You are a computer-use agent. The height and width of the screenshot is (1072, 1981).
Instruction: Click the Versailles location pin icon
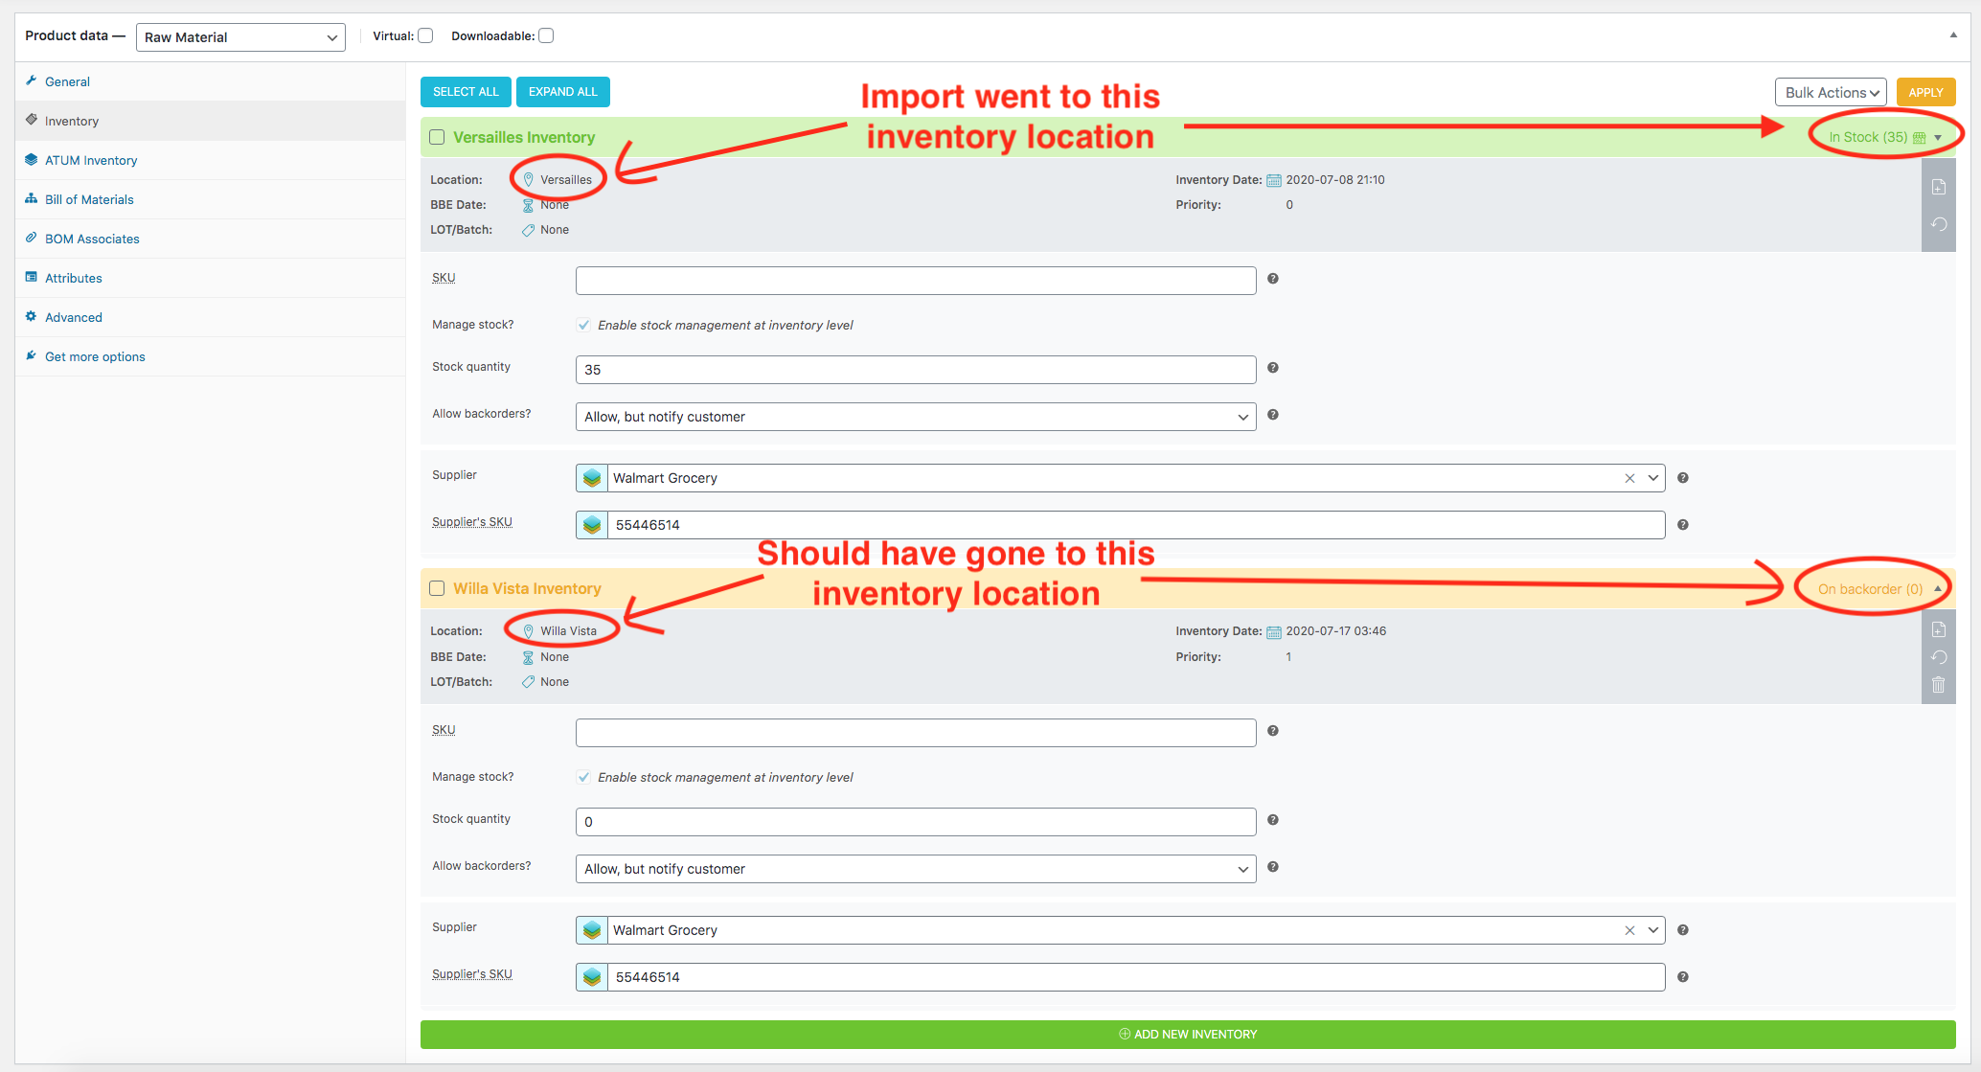(528, 179)
